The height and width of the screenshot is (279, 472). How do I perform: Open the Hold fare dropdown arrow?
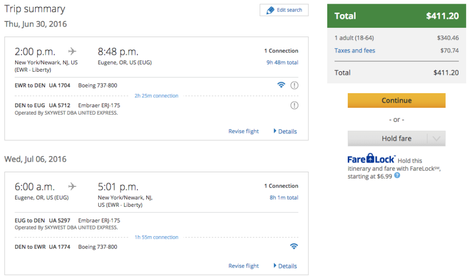pyautogui.click(x=436, y=139)
